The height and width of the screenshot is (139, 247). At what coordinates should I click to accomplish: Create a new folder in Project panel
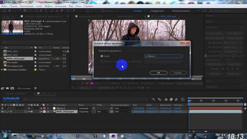click(x=7, y=88)
